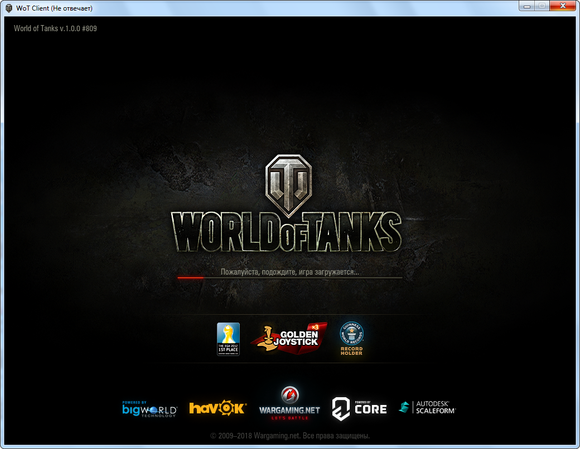Click the Wargaming.net Let's Battle logo
This screenshot has height=449, width=580.
pos(289,403)
